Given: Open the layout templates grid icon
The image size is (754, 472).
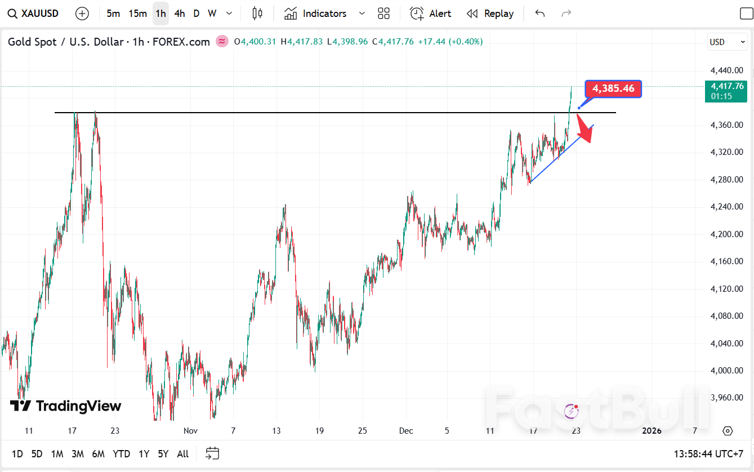Looking at the screenshot, I should (x=383, y=13).
